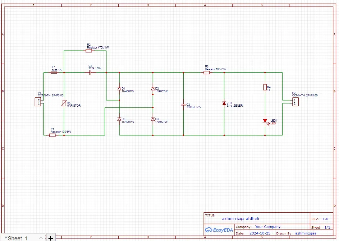Click the EasyEDA logo in title block
This screenshot has height=241, width=339.
[219, 230]
